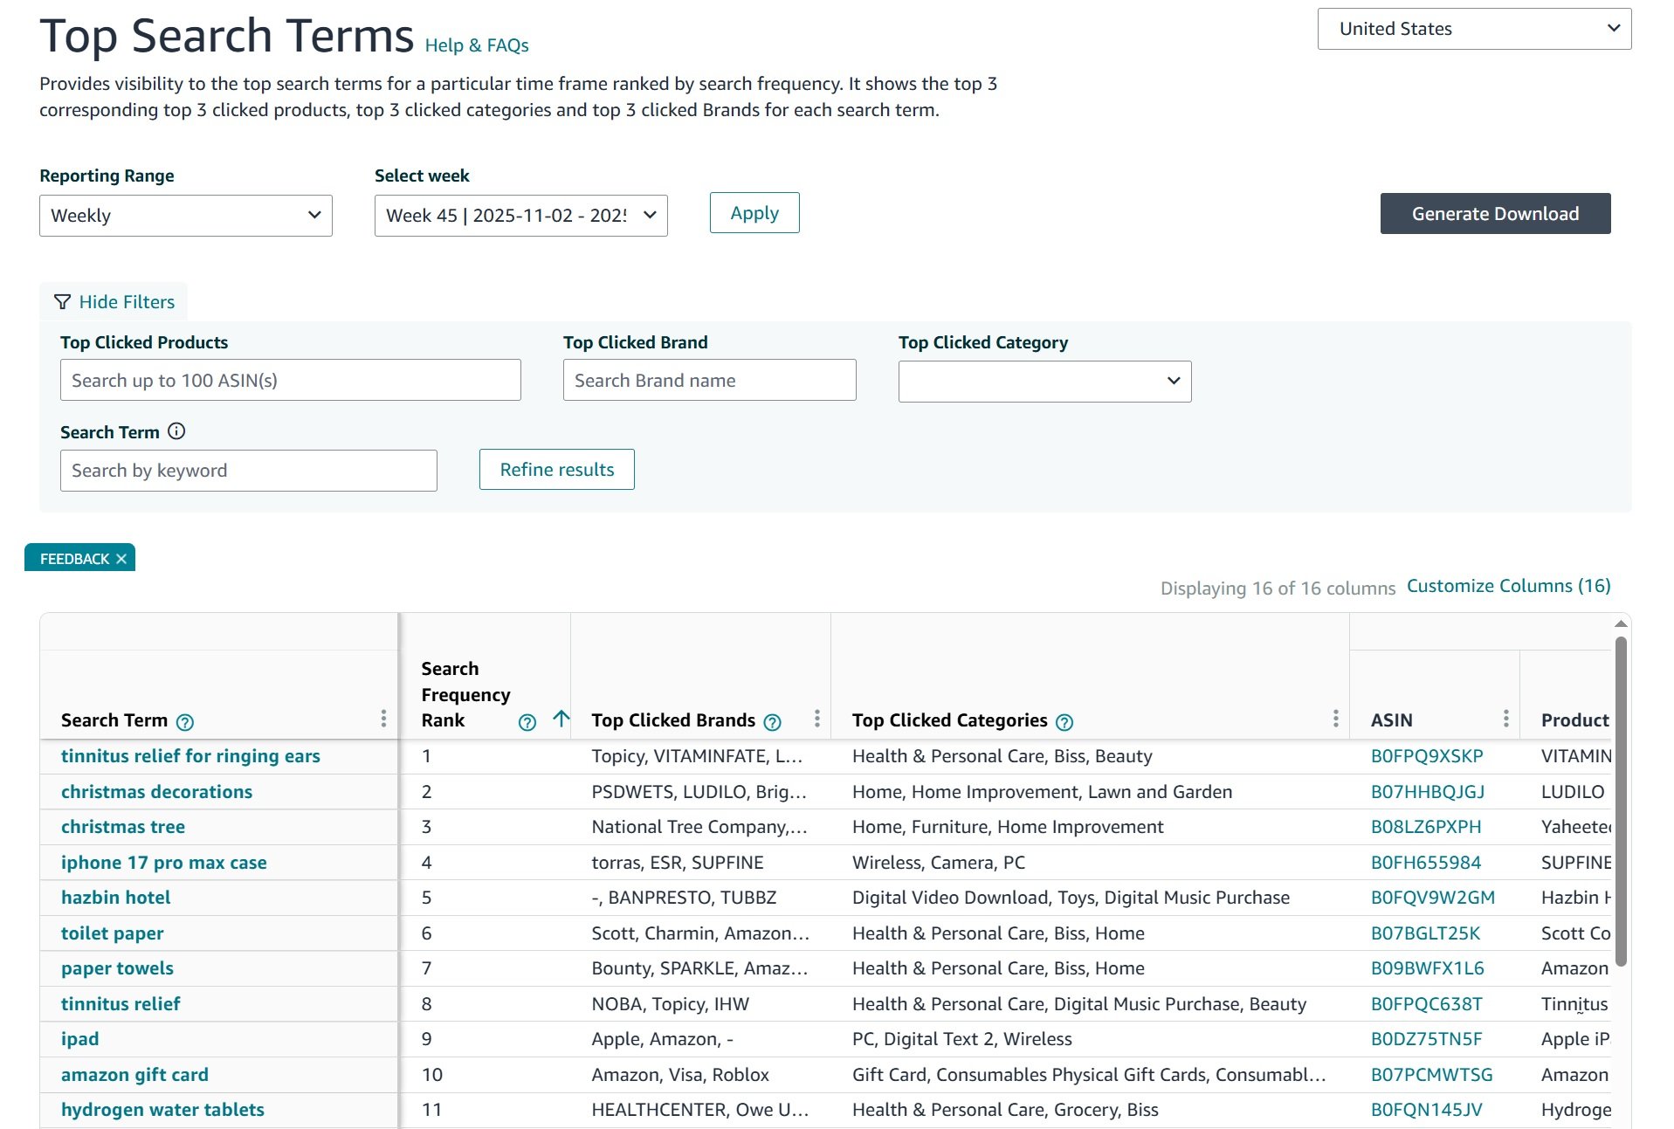Viewport: 1674px width, 1129px height.
Task: Close the FEEDBACK tab
Action: [121, 559]
